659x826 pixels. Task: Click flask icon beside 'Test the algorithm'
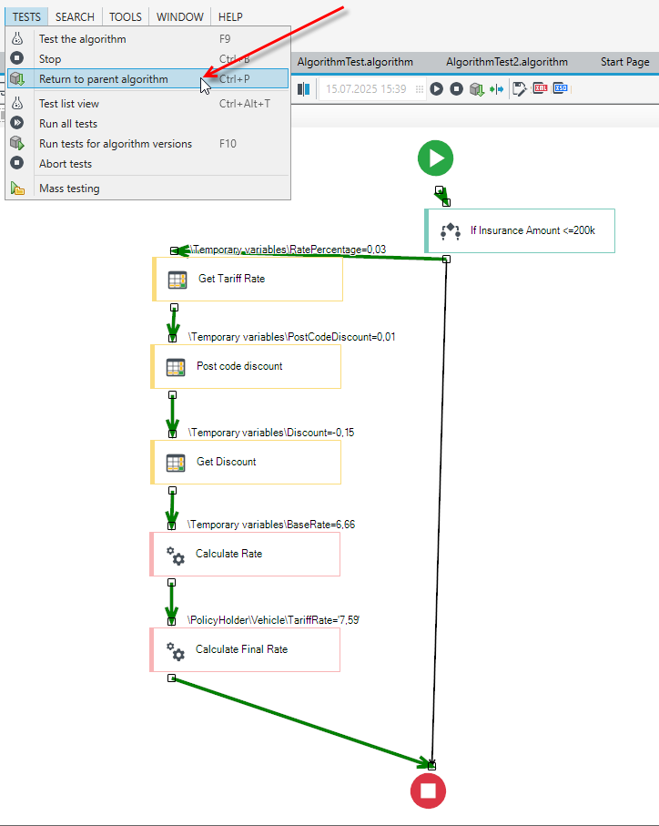point(17,38)
